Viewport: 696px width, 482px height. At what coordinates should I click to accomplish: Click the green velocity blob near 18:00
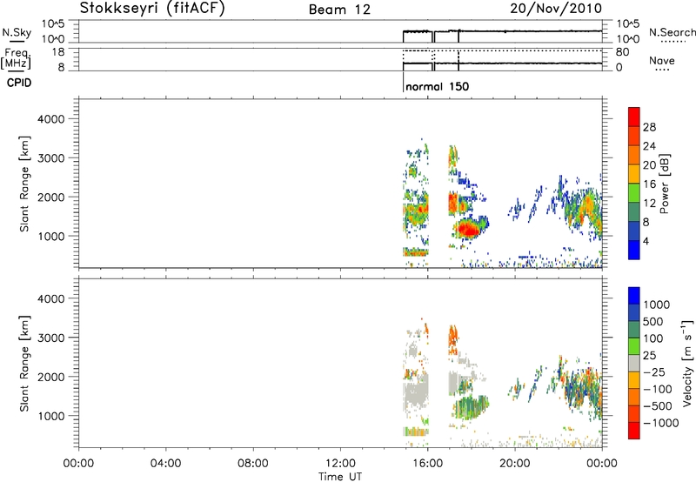click(471, 407)
